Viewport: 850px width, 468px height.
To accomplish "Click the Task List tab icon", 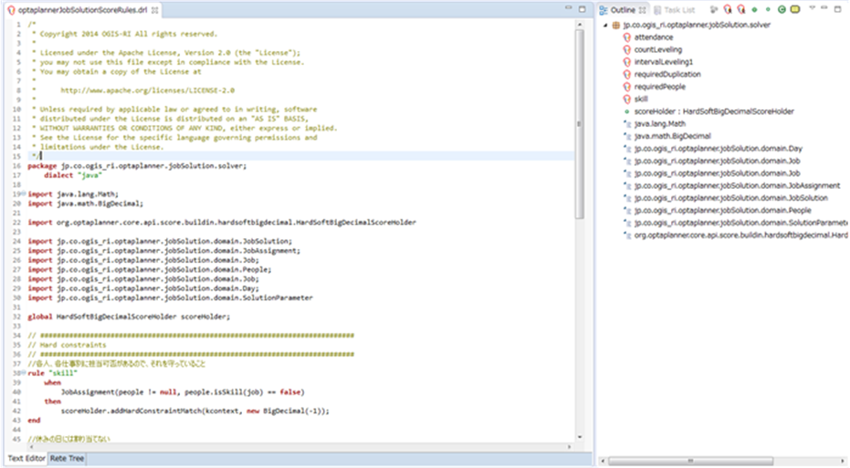I will pyautogui.click(x=657, y=10).
